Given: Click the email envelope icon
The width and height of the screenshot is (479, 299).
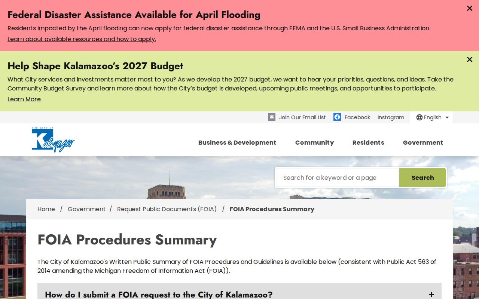Looking at the screenshot, I should click(272, 117).
